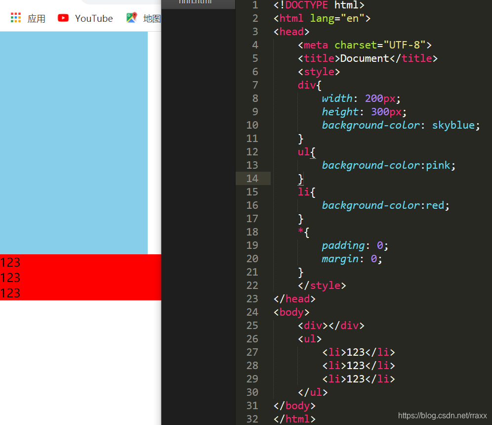Click the pink background-color value
Viewport: 492px width, 425px height.
tap(438, 165)
